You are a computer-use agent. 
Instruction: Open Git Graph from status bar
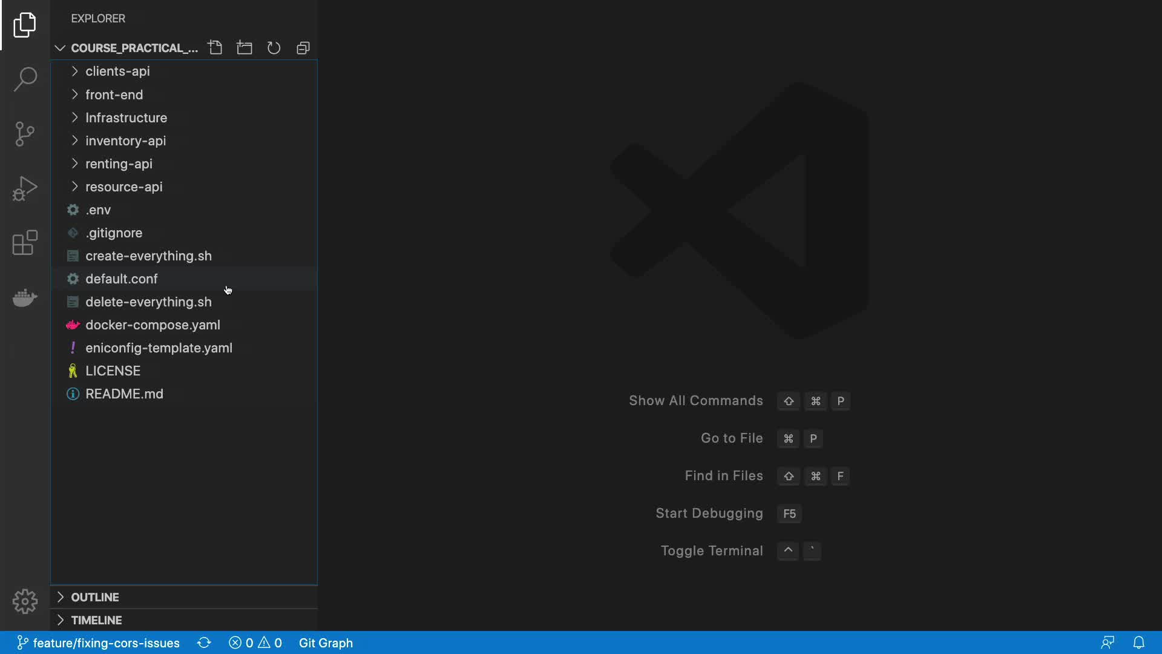click(326, 643)
